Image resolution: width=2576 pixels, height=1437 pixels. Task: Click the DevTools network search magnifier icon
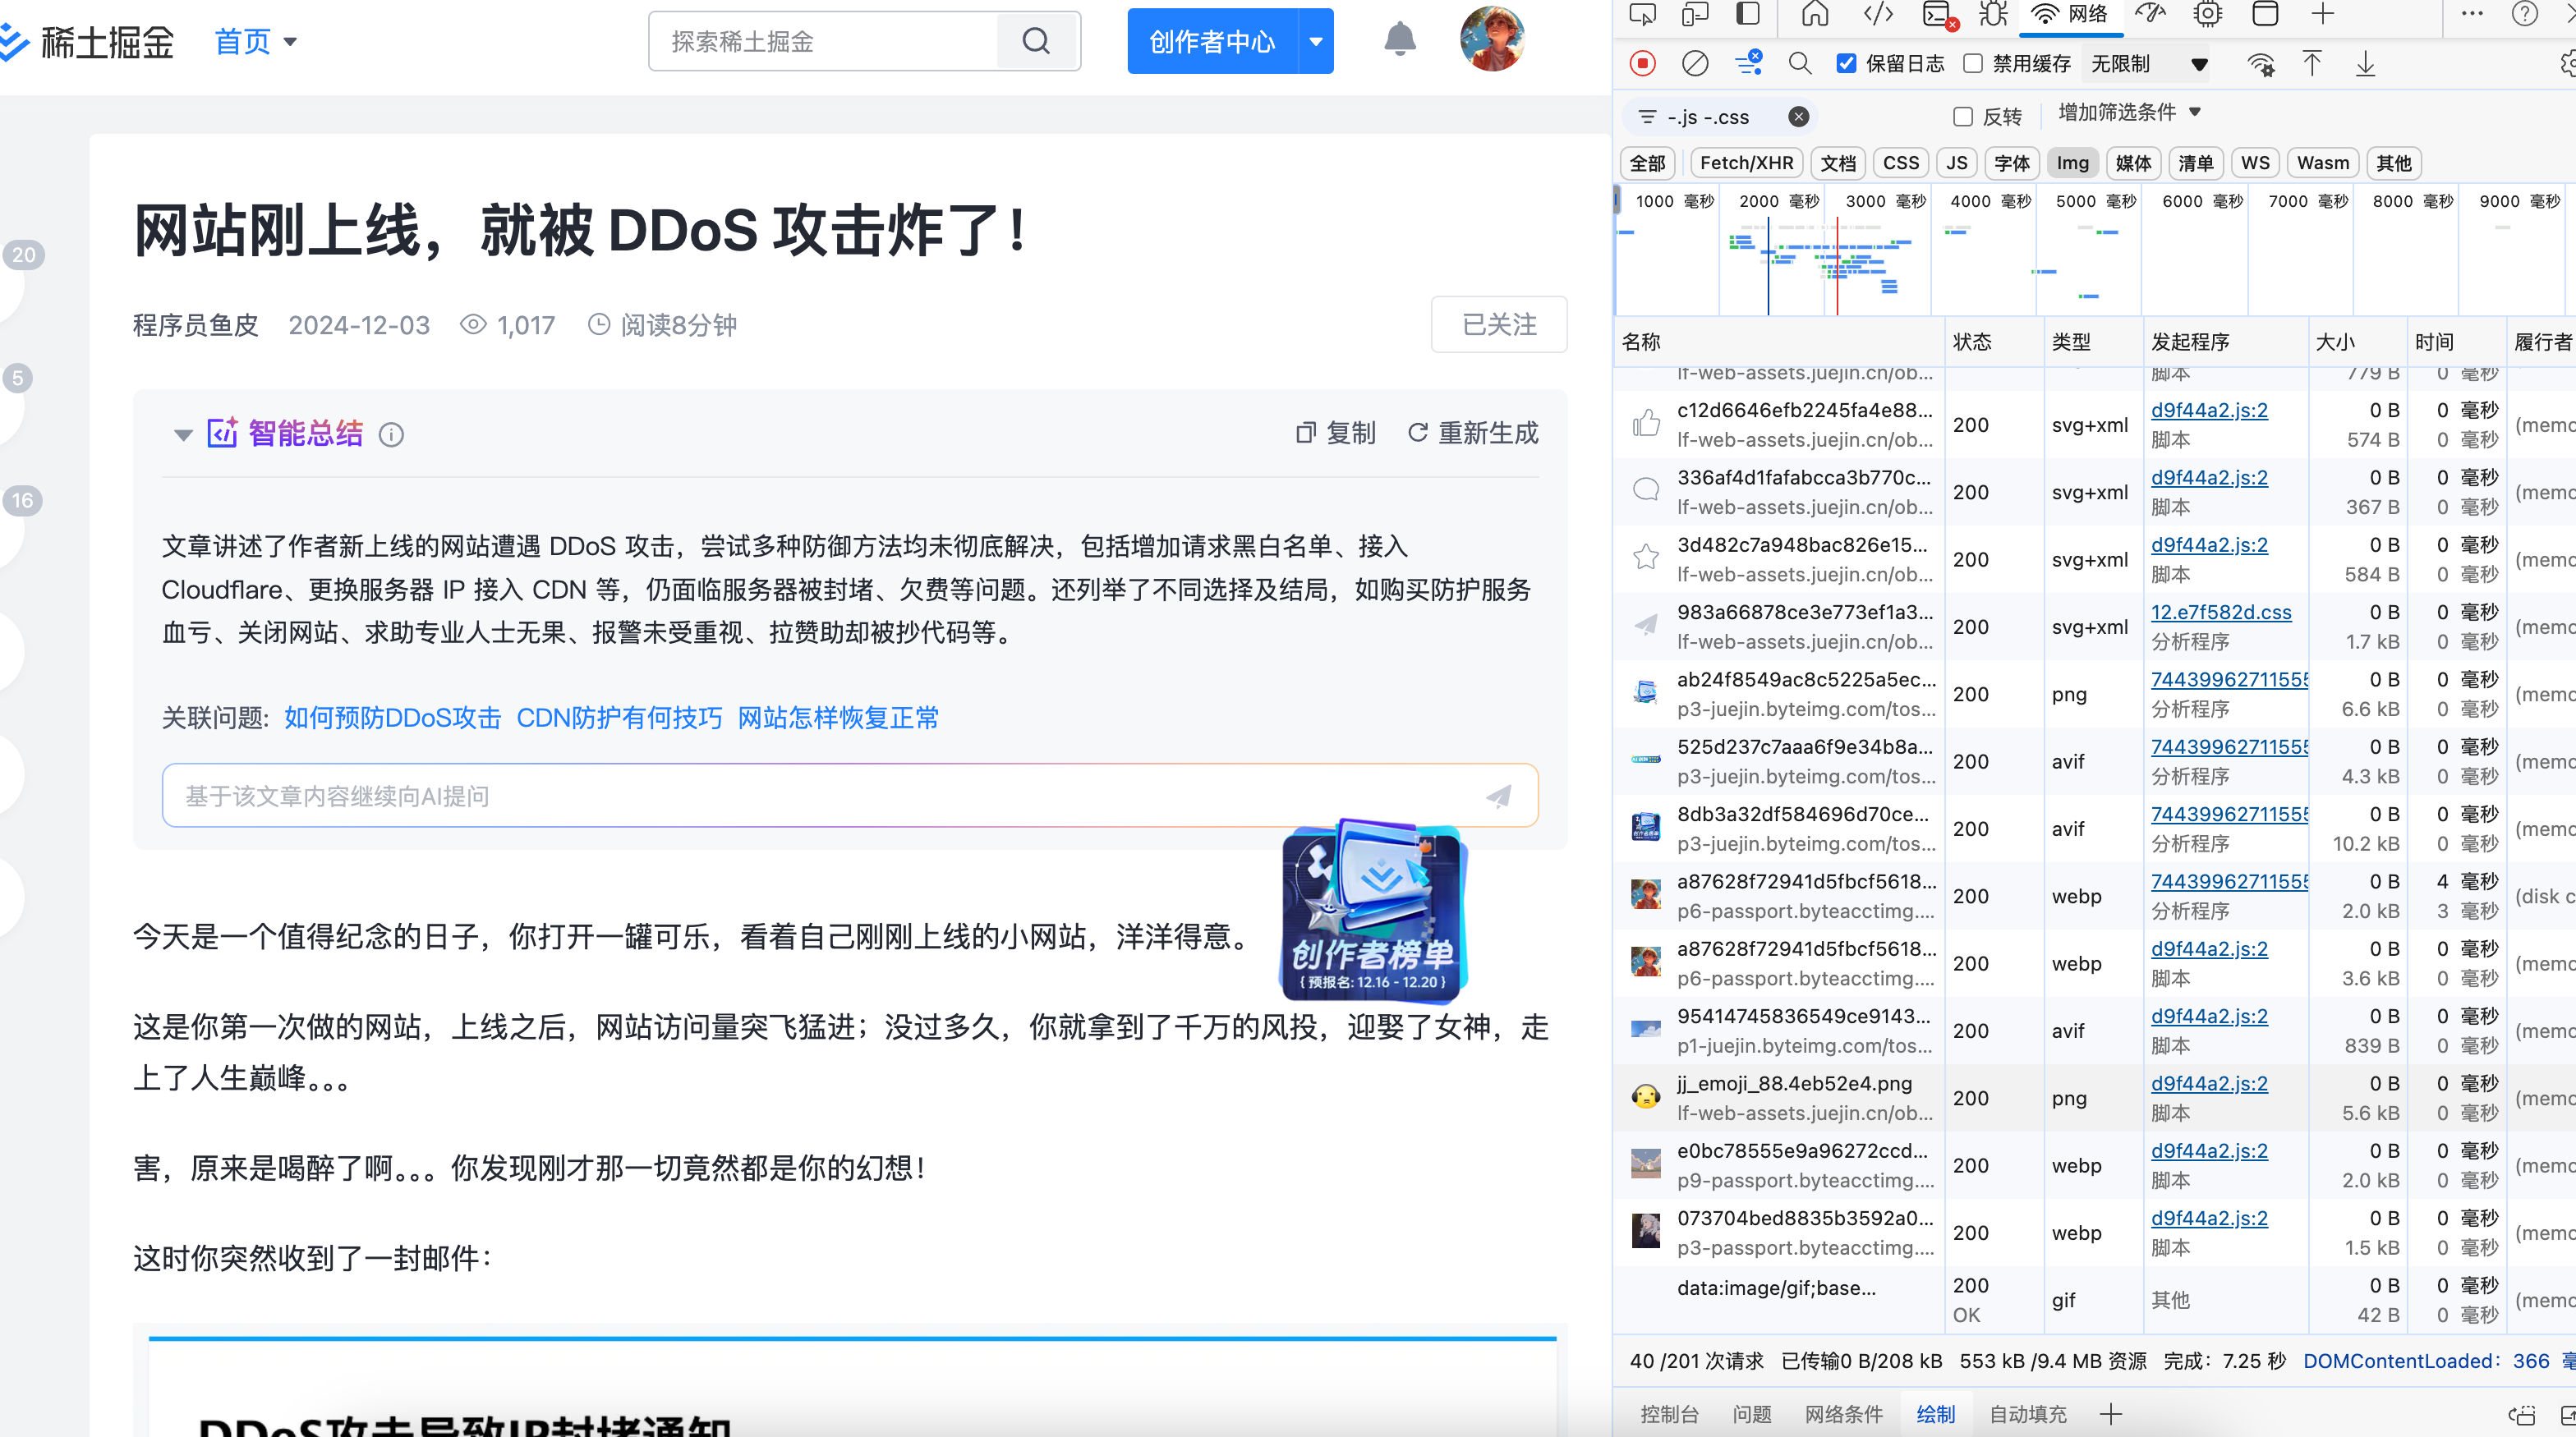click(1800, 64)
